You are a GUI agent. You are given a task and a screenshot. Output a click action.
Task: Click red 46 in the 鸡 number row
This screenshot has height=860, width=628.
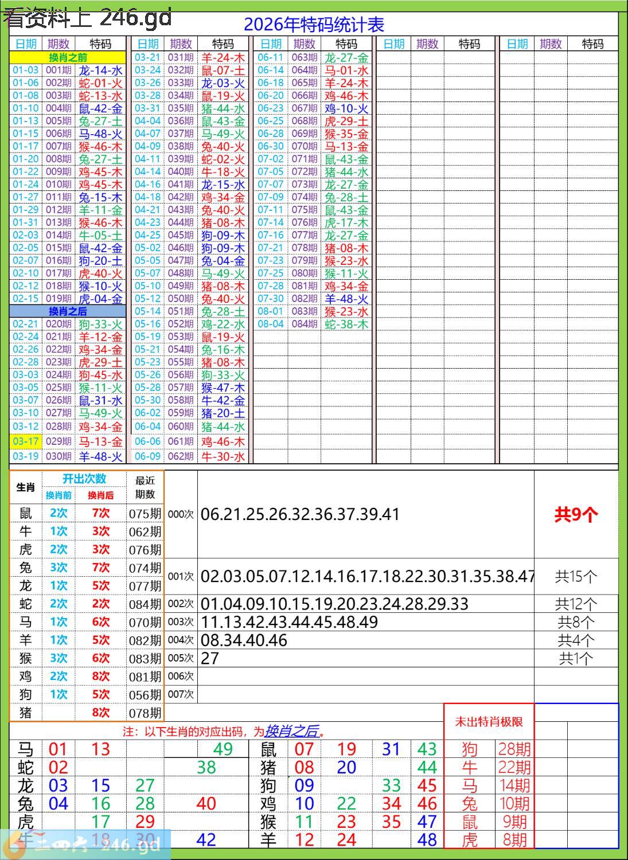[427, 803]
